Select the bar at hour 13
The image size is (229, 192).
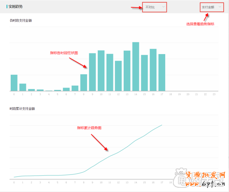coord(127,71)
